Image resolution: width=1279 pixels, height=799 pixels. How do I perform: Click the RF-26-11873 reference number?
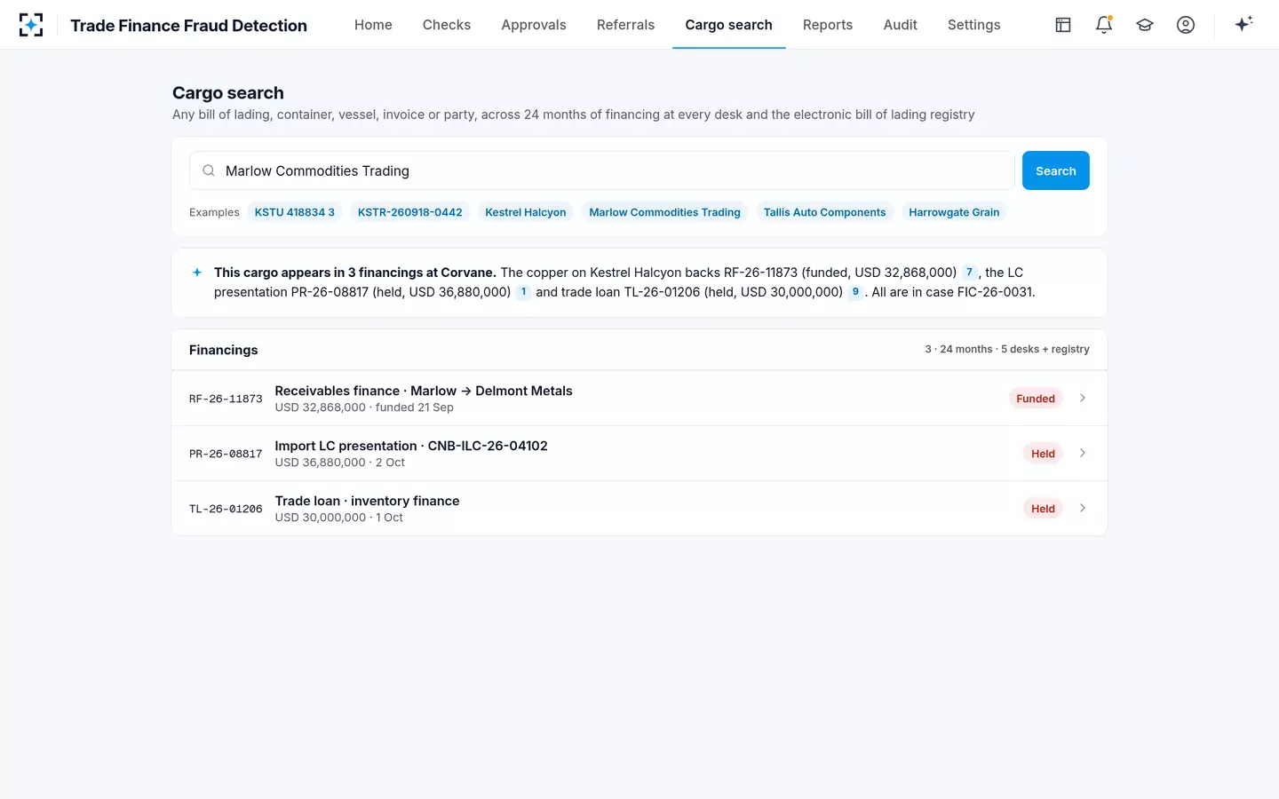(226, 399)
